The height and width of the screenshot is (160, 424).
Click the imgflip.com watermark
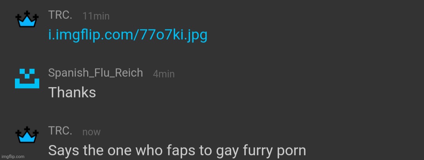tap(13, 156)
